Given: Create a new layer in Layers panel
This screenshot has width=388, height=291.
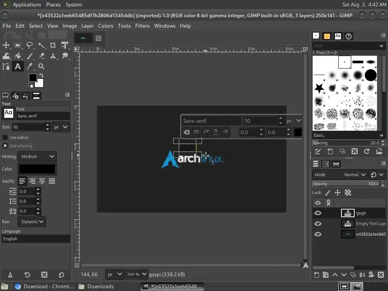Looking at the screenshot, I should (316, 275).
